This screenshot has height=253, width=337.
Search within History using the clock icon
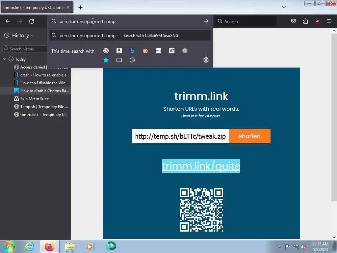click(x=132, y=60)
